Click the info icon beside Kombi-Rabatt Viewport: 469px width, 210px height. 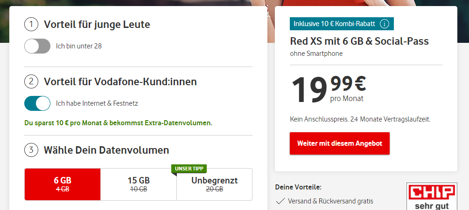pos(385,24)
